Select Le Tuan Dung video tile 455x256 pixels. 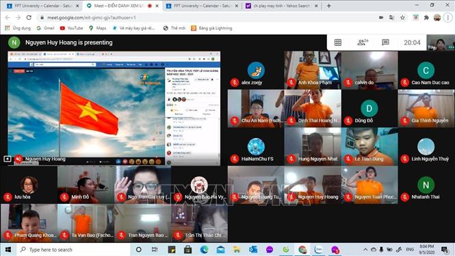[369, 146]
